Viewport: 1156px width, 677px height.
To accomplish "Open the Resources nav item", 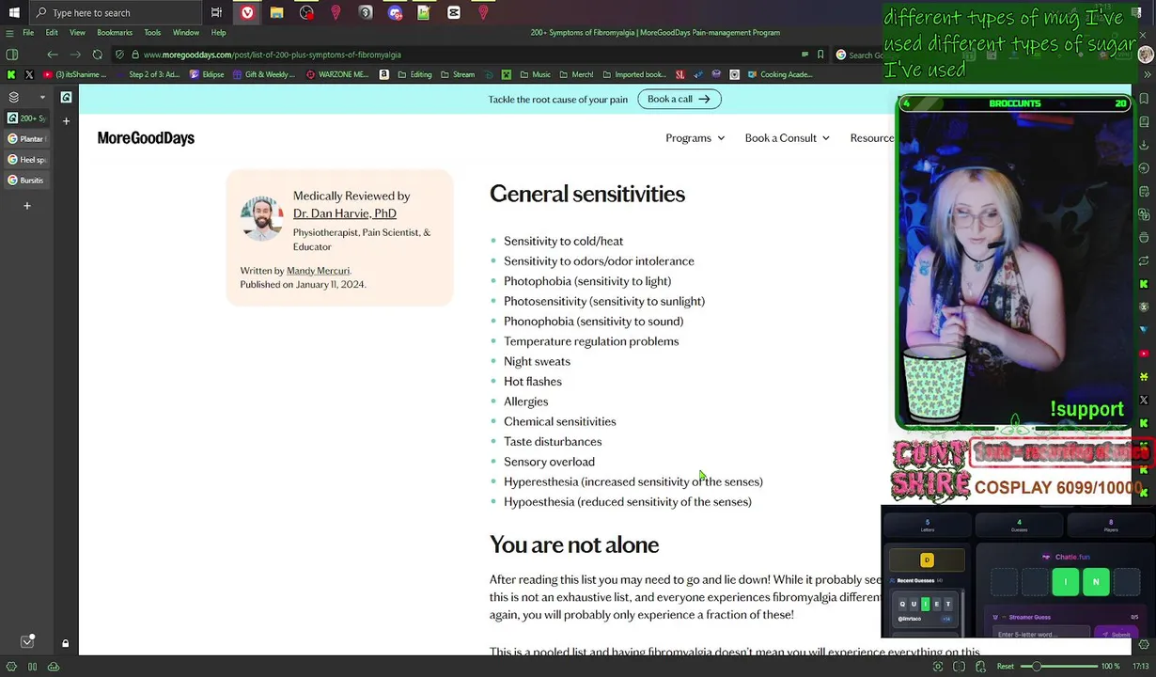I will pos(871,138).
